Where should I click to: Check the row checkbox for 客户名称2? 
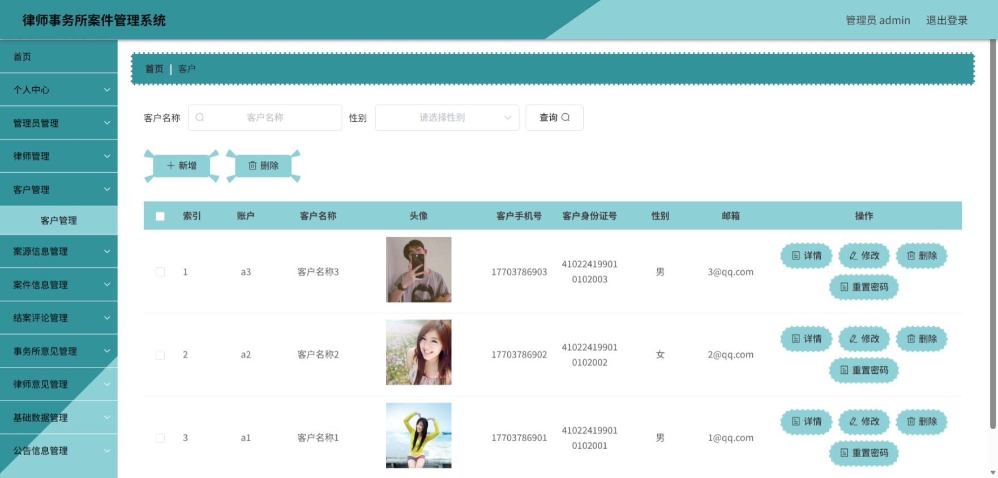[160, 355]
